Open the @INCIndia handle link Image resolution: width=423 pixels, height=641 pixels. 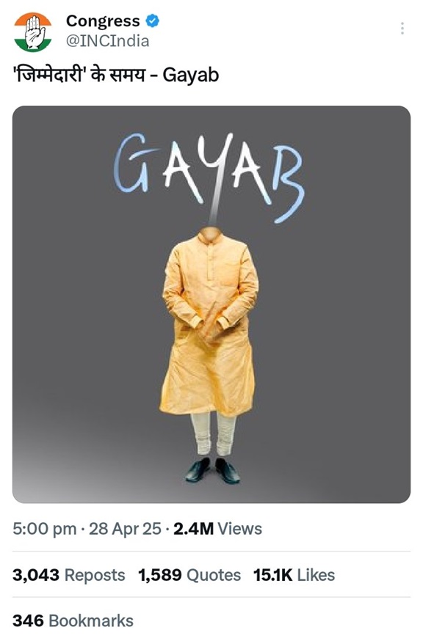point(108,41)
